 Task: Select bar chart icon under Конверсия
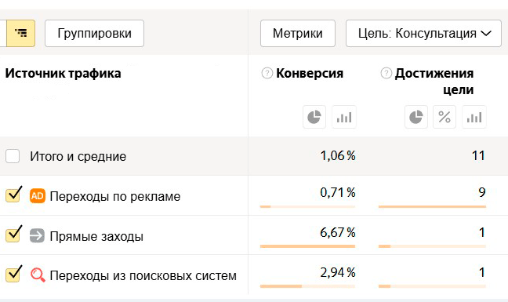point(344,117)
